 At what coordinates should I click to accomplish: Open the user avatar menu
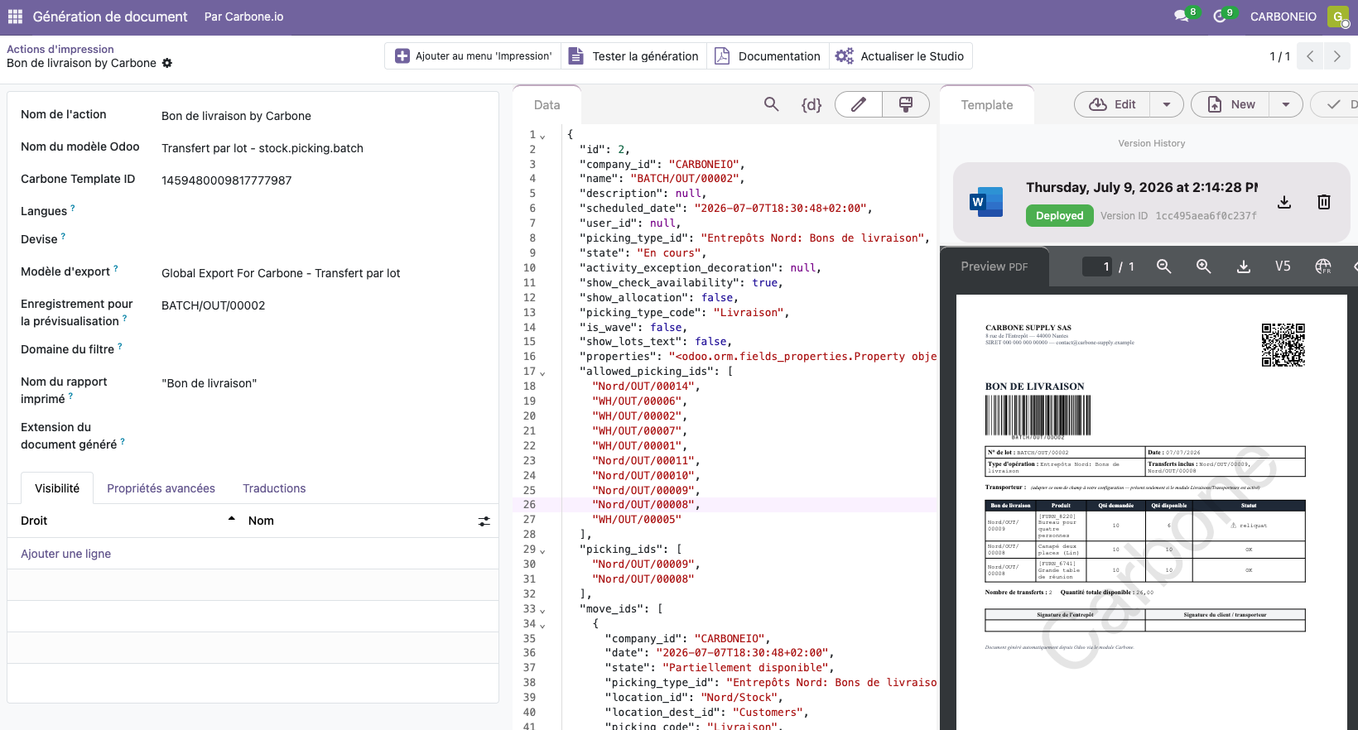click(1338, 17)
